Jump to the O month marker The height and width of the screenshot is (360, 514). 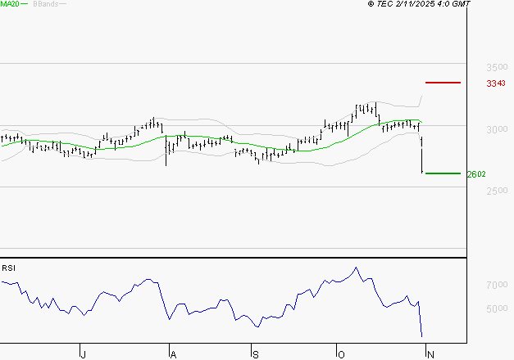[x=340, y=354]
